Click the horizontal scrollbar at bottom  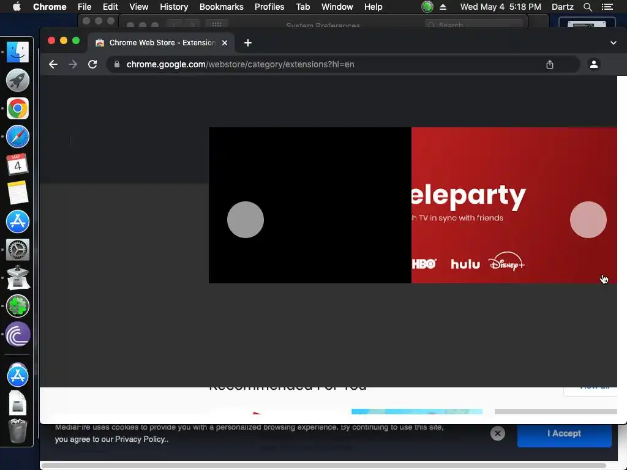[x=324, y=466]
